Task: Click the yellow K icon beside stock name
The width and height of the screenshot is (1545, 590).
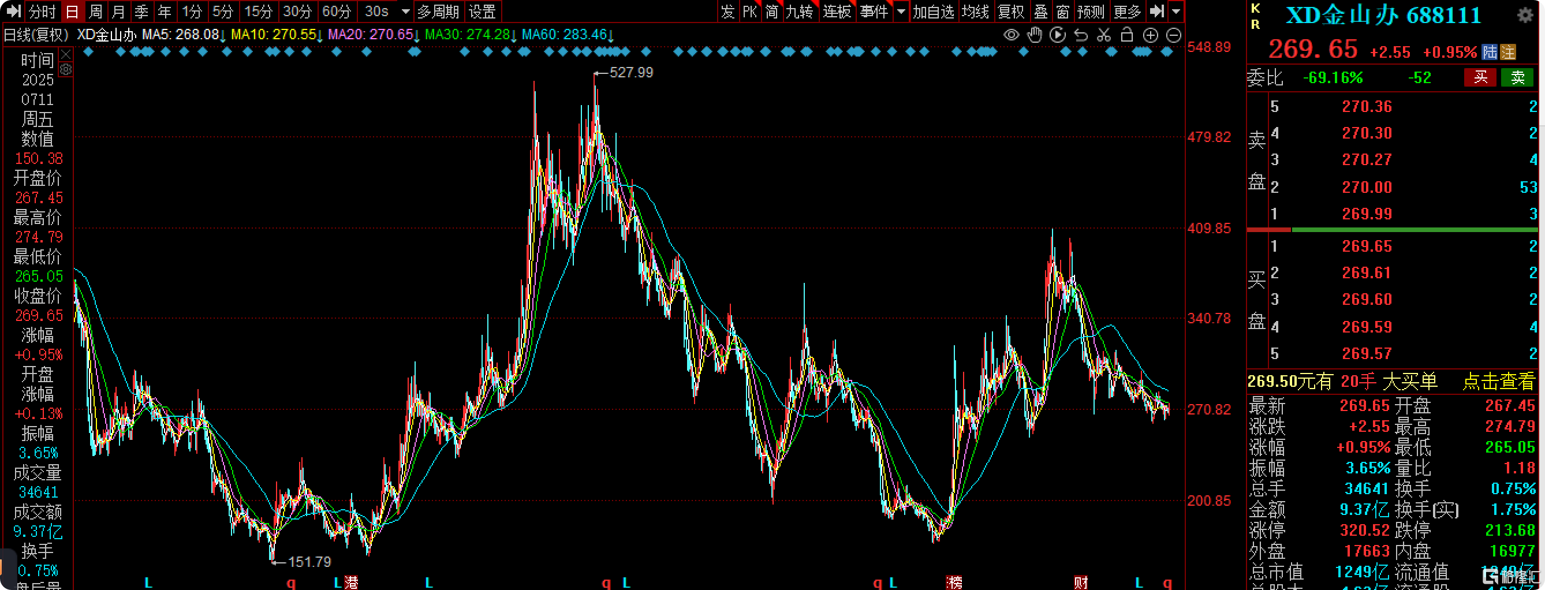Action: (x=1255, y=8)
